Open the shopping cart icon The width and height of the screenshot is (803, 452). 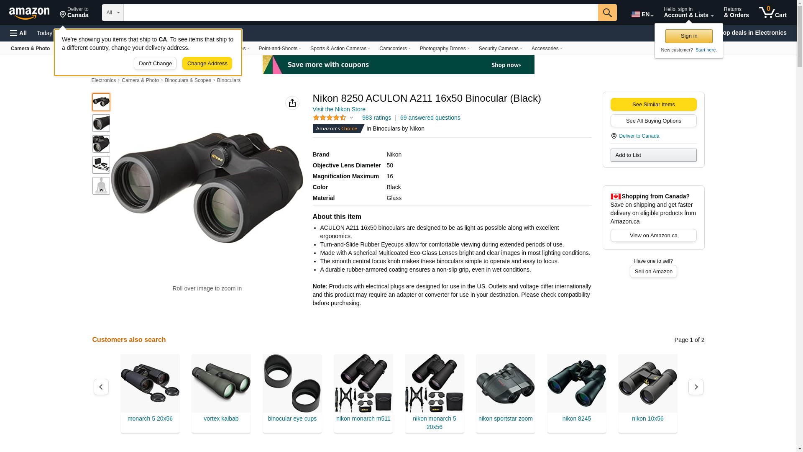click(x=773, y=13)
